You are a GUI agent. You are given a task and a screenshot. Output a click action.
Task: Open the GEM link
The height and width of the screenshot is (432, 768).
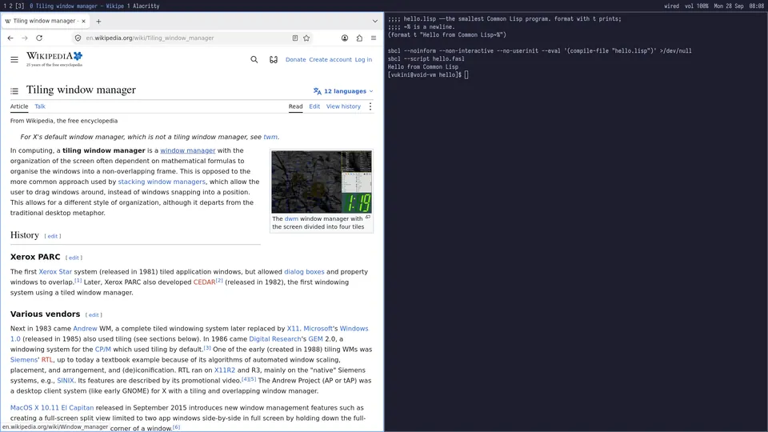(x=315, y=339)
